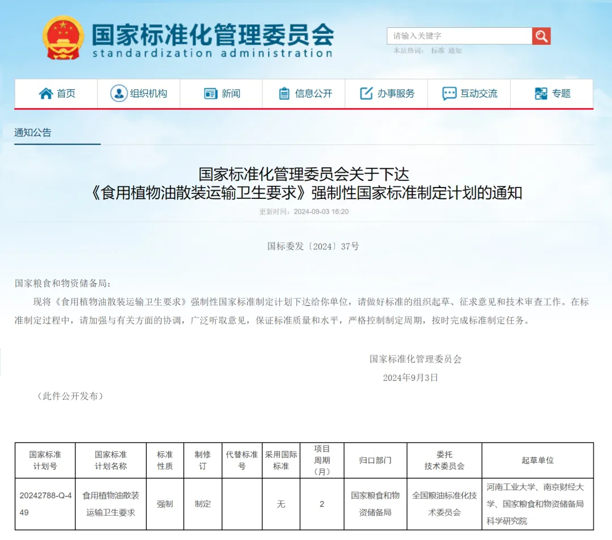The height and width of the screenshot is (540, 612).
Task: Open the 信息公开 navigation menu item
Action: click(x=304, y=93)
